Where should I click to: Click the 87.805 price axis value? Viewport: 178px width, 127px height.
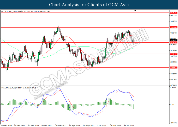[x=173, y=85]
